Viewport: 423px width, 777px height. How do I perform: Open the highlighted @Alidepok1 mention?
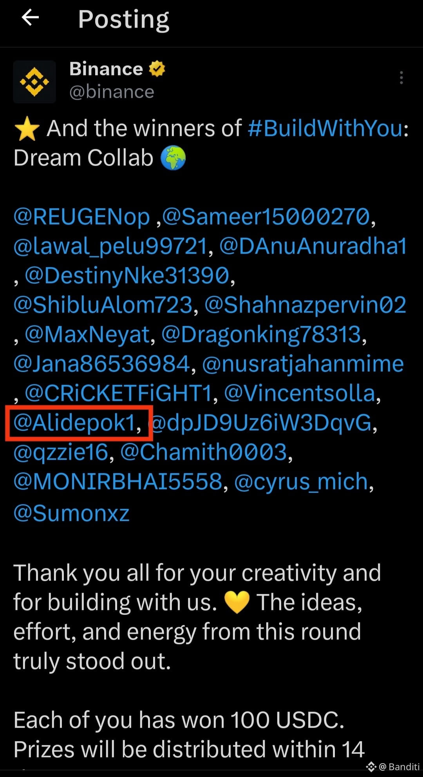[x=74, y=423]
